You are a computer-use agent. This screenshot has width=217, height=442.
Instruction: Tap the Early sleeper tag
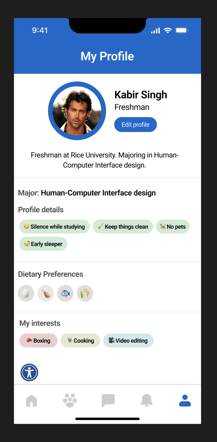click(43, 244)
